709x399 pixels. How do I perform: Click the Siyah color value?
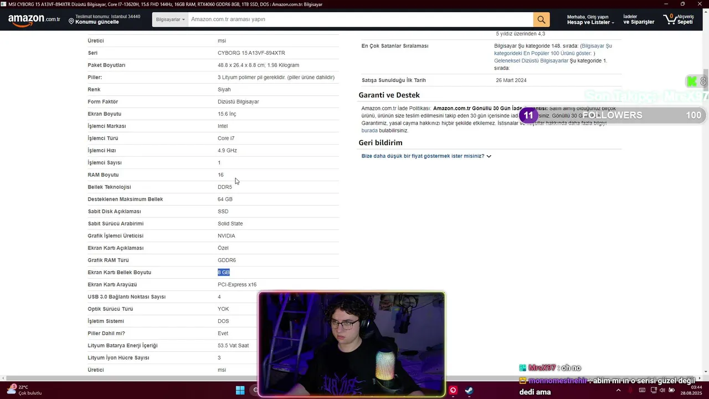click(x=224, y=90)
